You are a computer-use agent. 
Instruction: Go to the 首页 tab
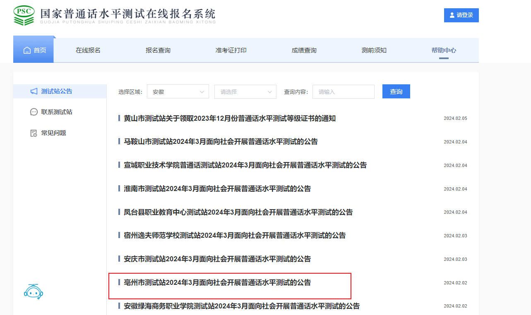tap(34, 50)
